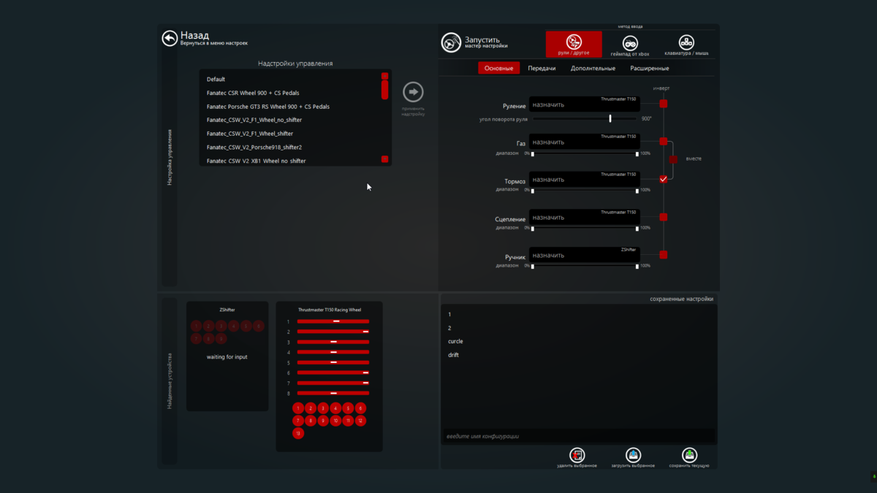
Task: Toggle invert for Газ axis
Action: click(664, 141)
